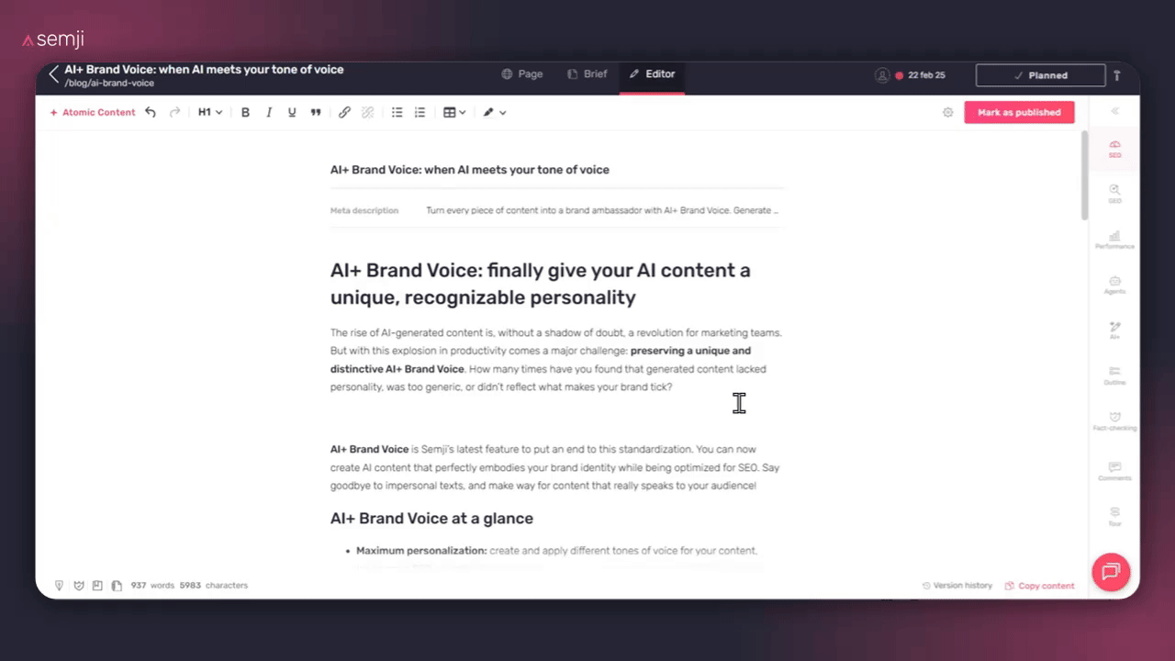Click the Mark as published button
The height and width of the screenshot is (661, 1175).
click(x=1019, y=111)
